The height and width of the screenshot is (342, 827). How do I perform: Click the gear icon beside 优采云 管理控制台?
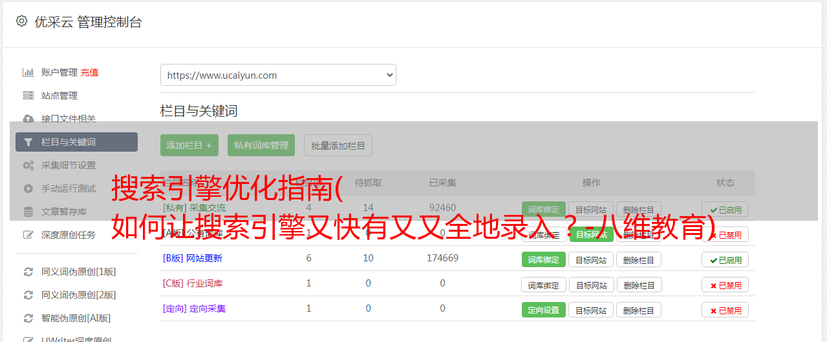click(21, 21)
